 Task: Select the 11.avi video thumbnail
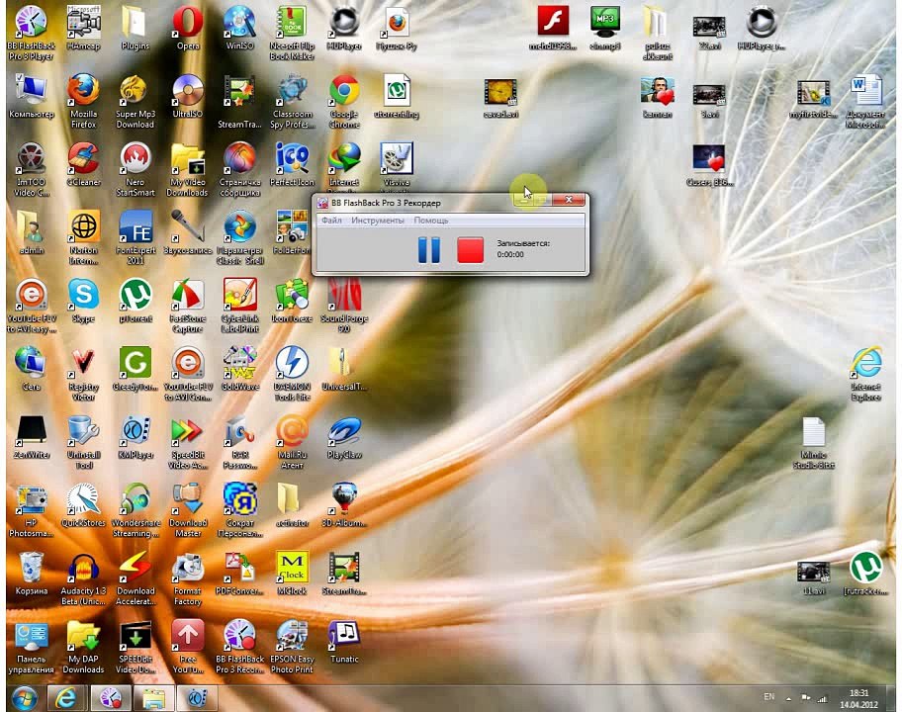click(x=813, y=577)
